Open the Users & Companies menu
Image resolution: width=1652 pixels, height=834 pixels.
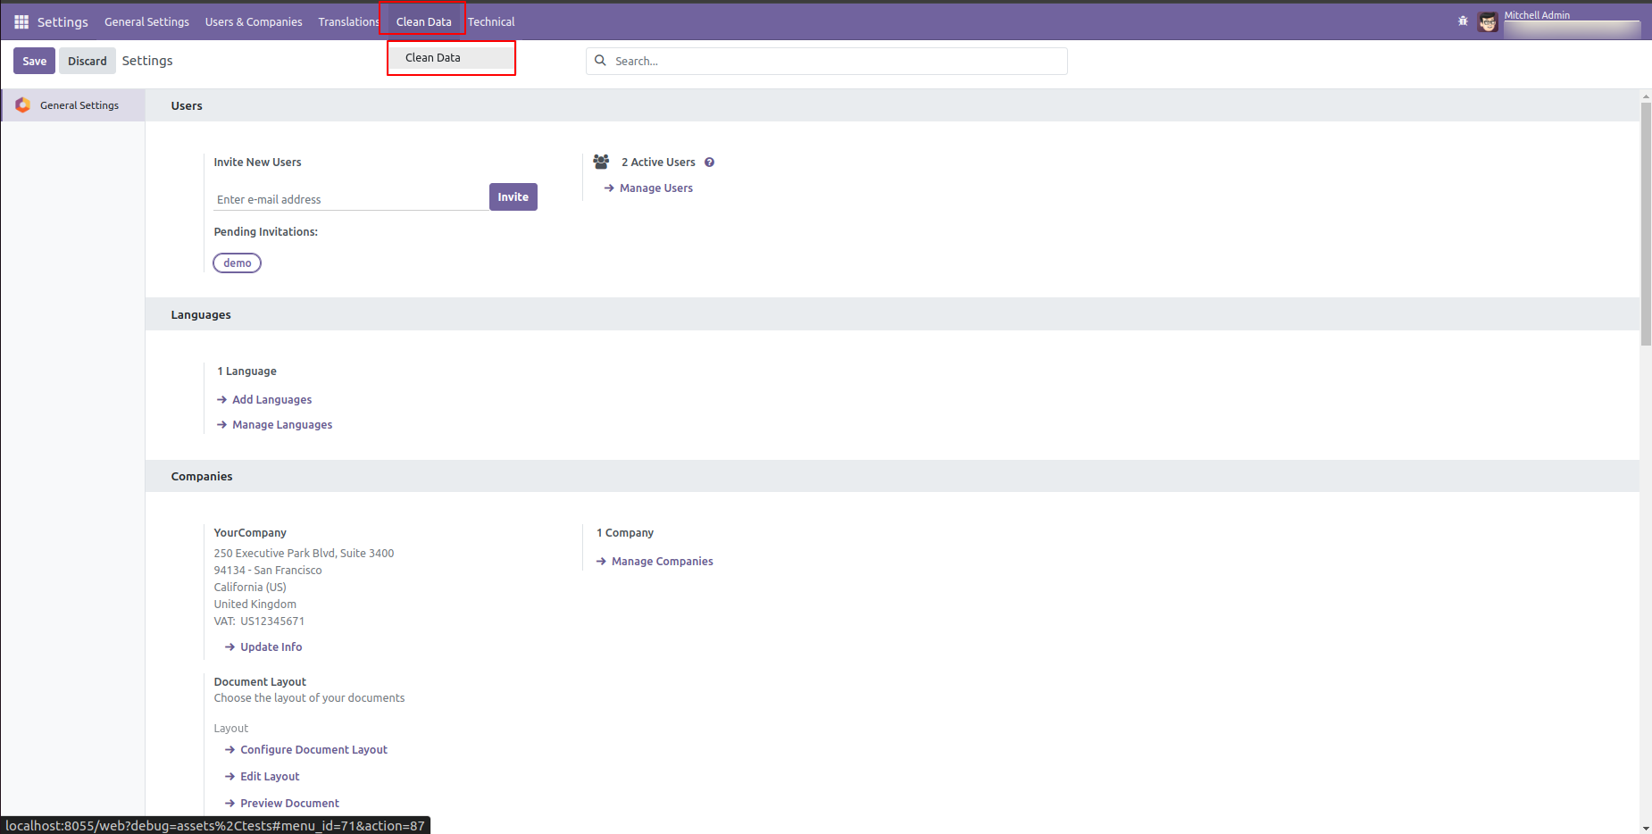tap(254, 21)
